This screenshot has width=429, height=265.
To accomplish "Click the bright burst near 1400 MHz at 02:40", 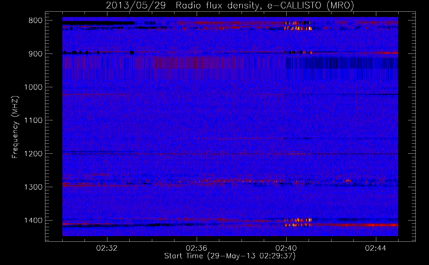I will 297,223.
